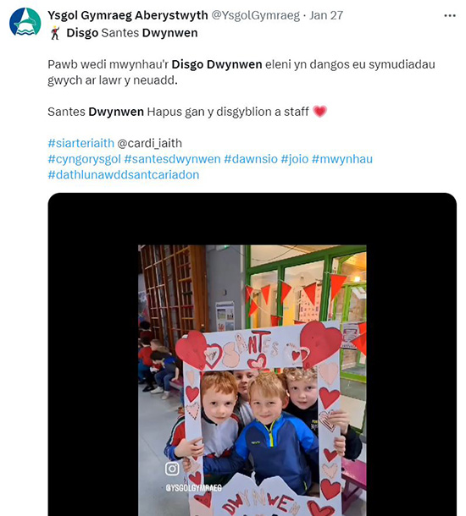Open the #cyngorysgol hashtag
The image size is (466, 516).
[85, 159]
